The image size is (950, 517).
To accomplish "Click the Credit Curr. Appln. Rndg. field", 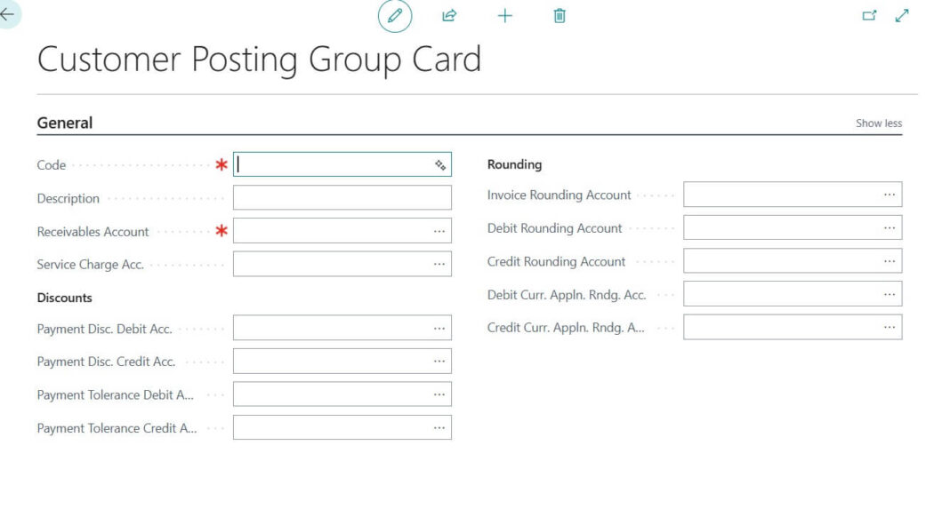I will tap(793, 327).
